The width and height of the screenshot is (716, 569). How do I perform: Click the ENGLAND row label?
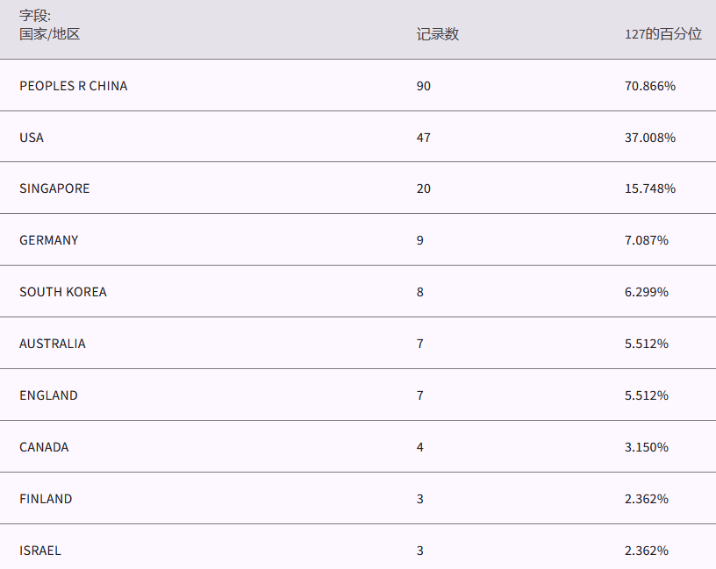pos(48,395)
